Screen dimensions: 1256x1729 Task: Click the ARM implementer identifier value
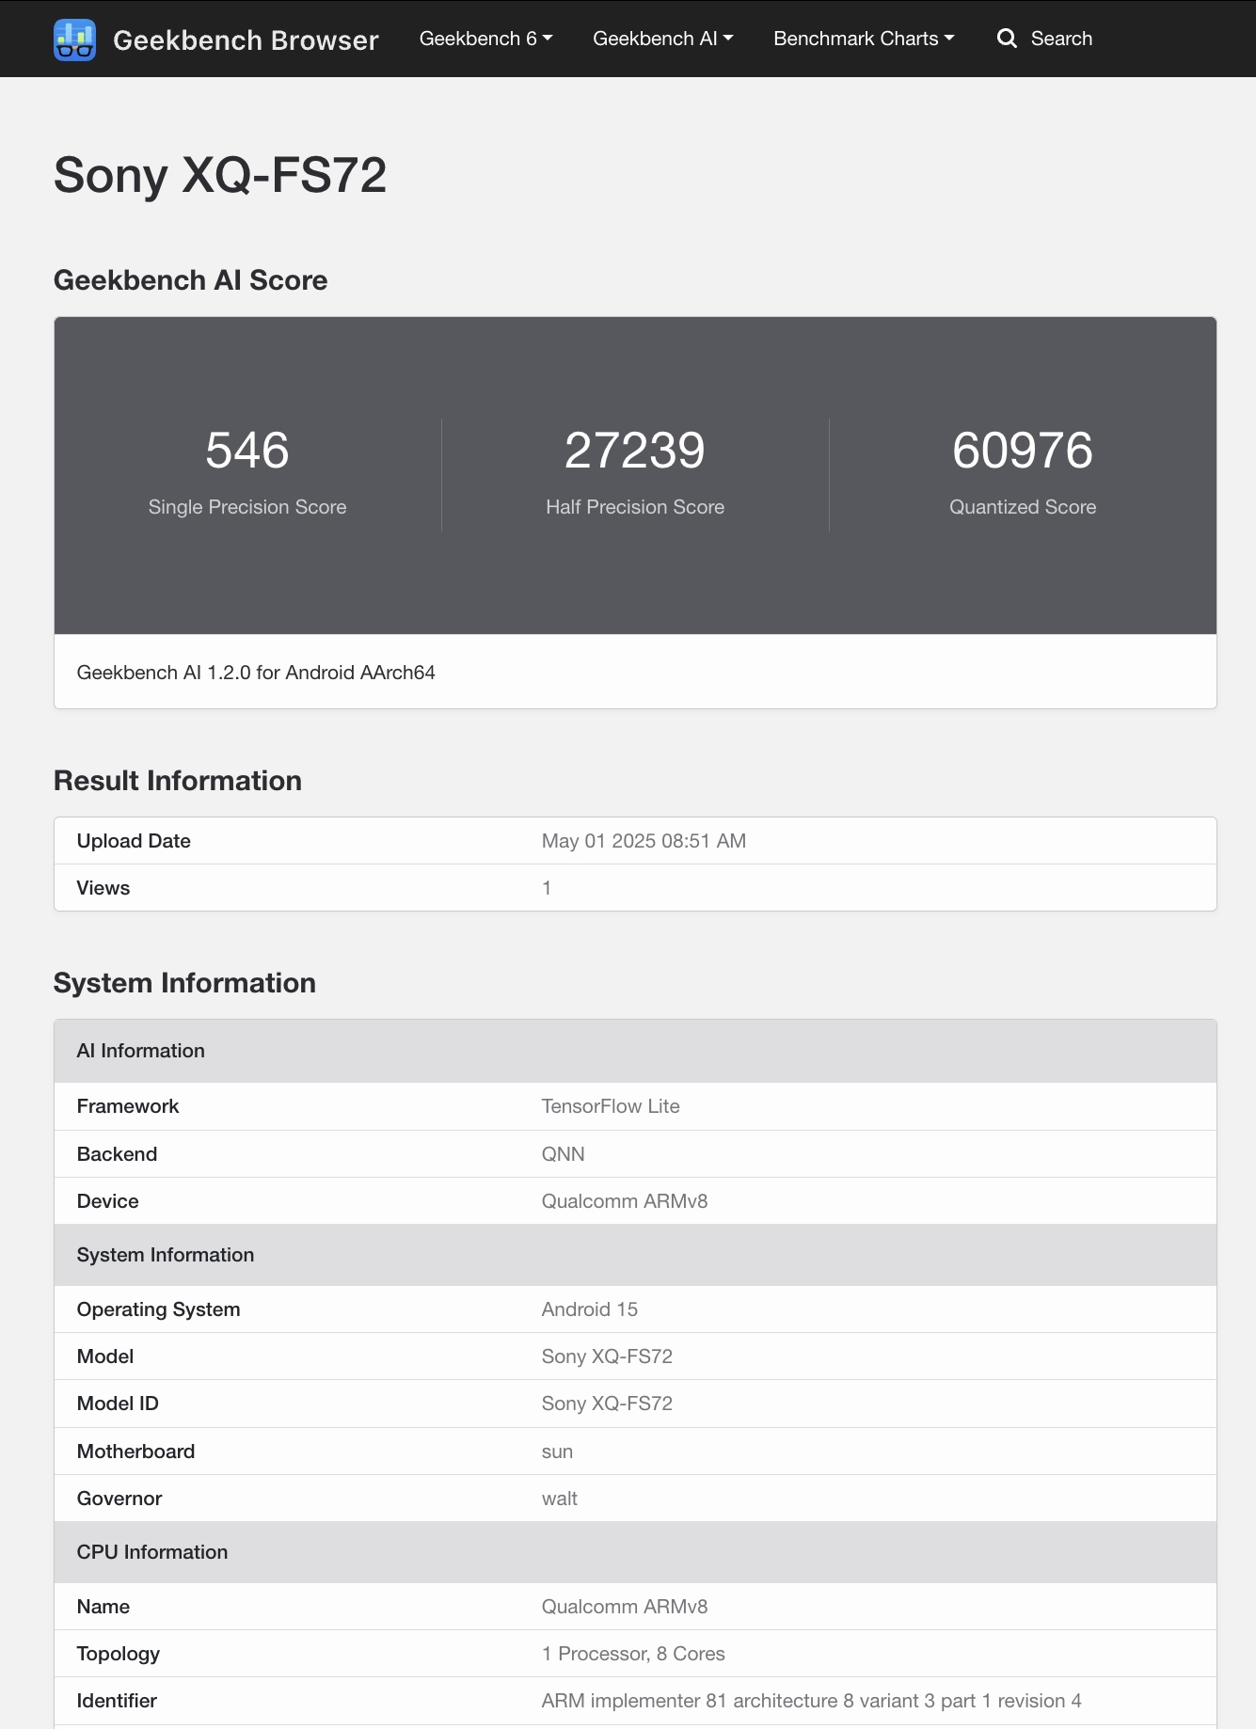(812, 1701)
